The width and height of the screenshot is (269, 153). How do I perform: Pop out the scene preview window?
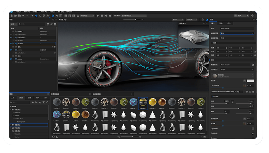(x=204, y=23)
